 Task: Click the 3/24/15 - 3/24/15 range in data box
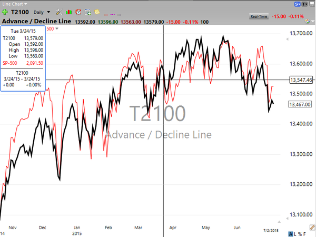pos(22,79)
